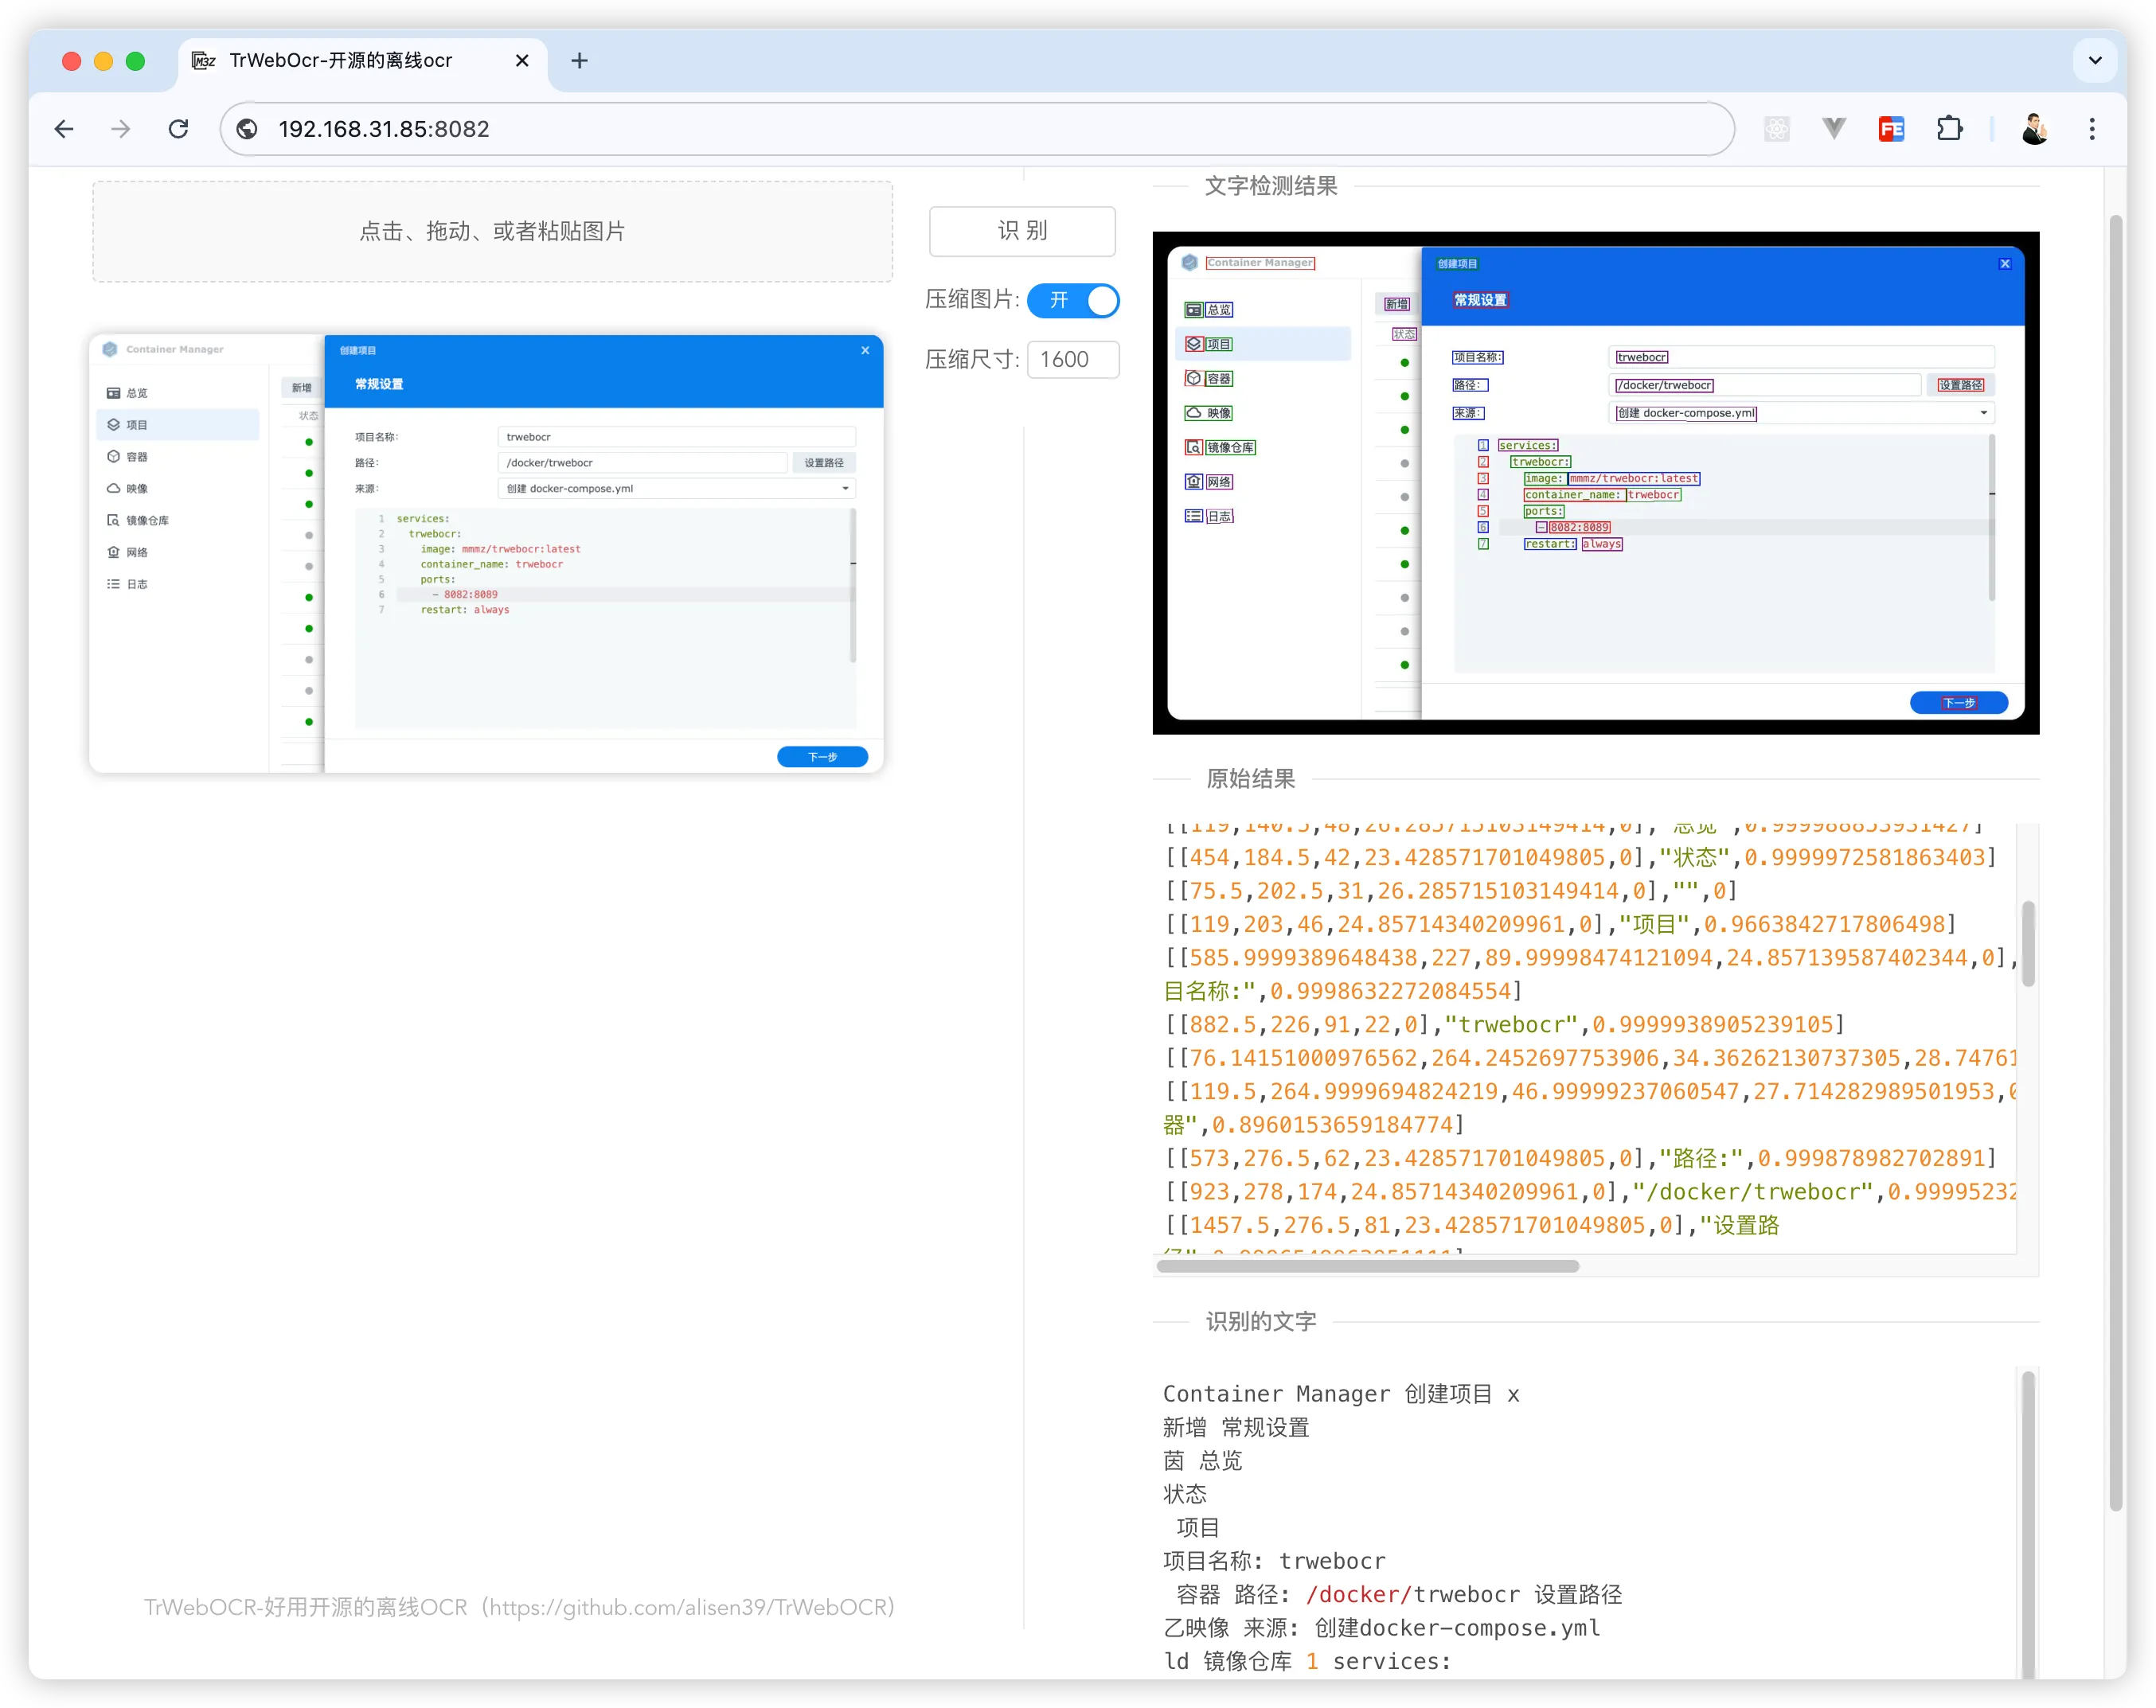2156x1708 pixels.
Task: Click recognized line "项目名称: trwebocr"
Action: 1274,1561
